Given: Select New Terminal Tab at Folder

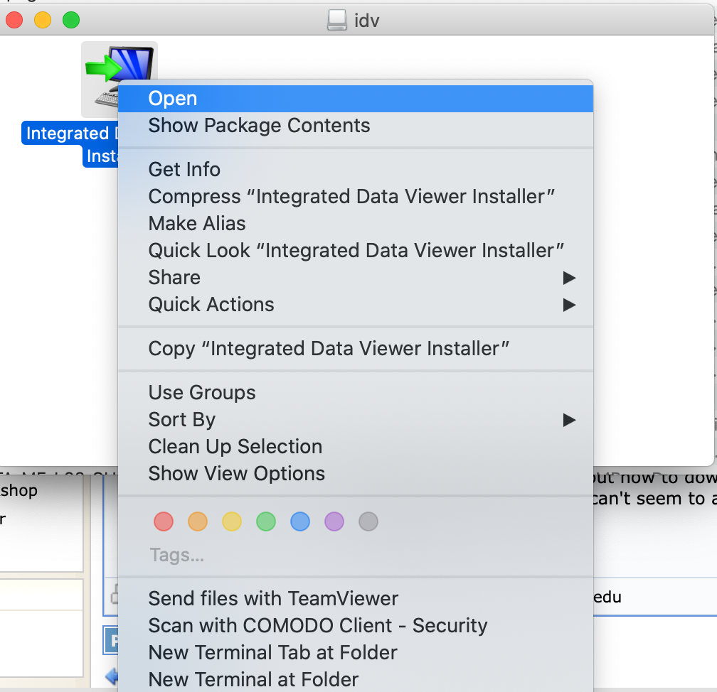Looking at the screenshot, I should pyautogui.click(x=272, y=653).
